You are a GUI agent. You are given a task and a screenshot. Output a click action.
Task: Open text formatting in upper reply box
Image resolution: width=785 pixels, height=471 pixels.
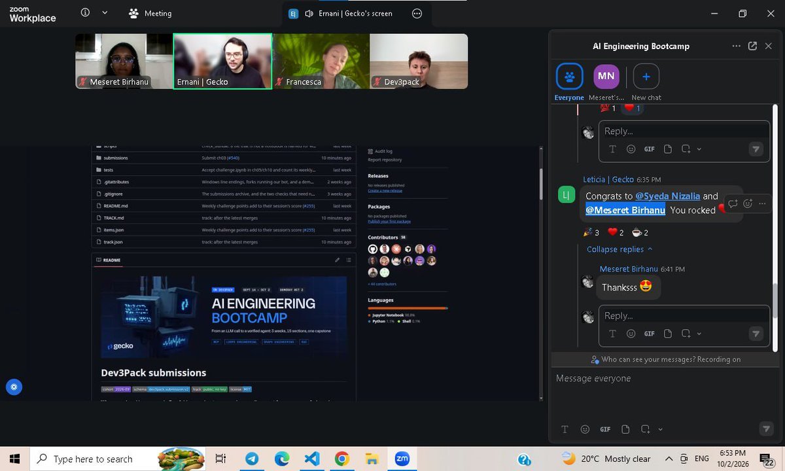tap(612, 149)
